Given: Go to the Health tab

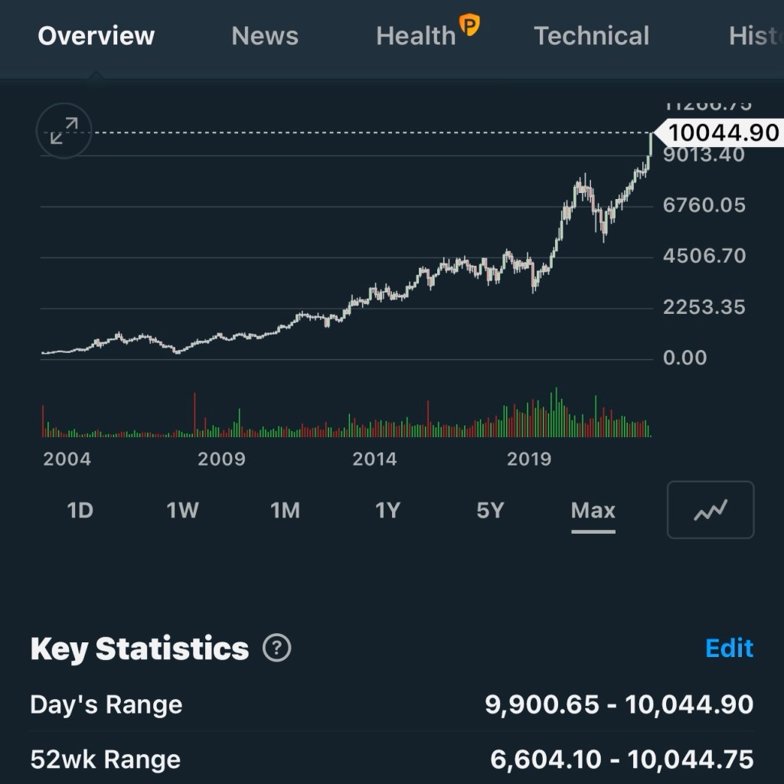Looking at the screenshot, I should [416, 36].
